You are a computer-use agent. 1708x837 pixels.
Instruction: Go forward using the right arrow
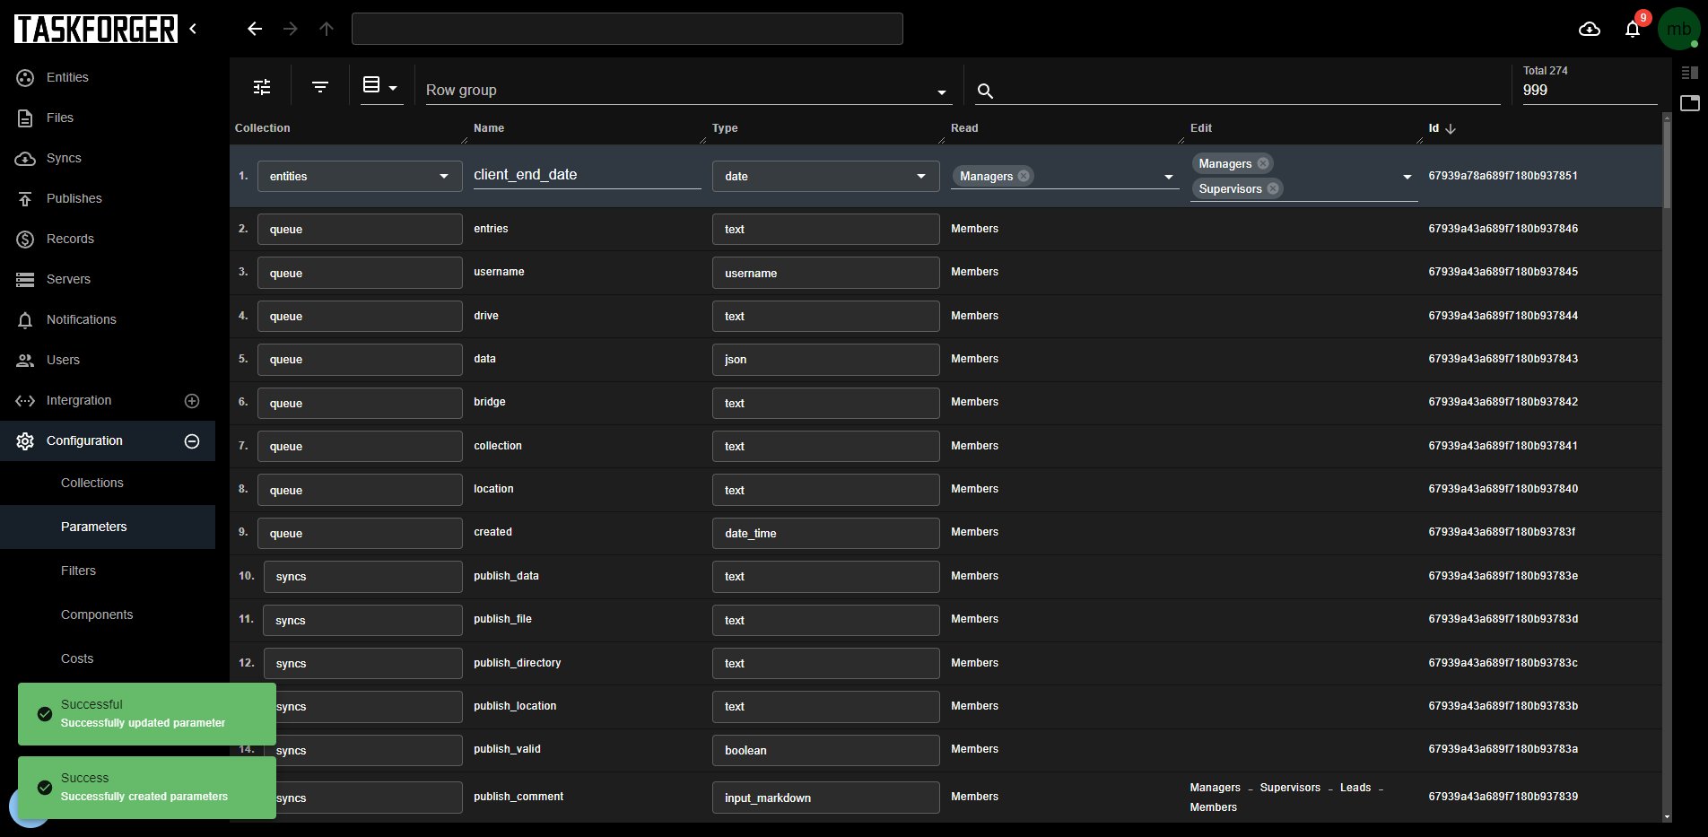point(291,29)
